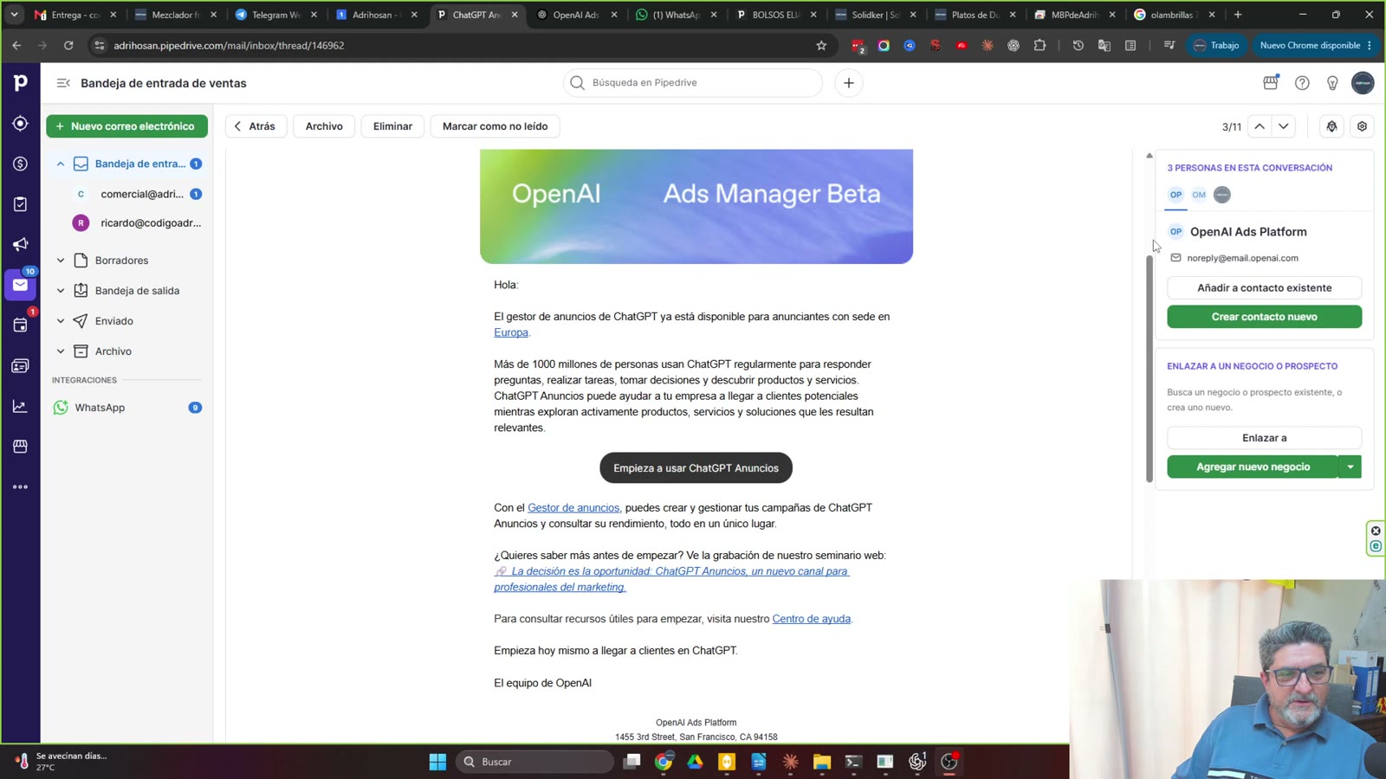Reload the page in Chrome
Screen dimensions: 1386x779
(68, 45)
